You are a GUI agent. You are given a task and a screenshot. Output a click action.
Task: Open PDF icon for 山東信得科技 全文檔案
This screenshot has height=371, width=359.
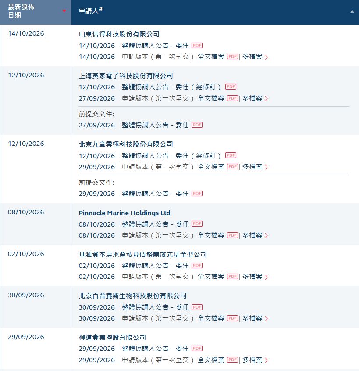[232, 57]
